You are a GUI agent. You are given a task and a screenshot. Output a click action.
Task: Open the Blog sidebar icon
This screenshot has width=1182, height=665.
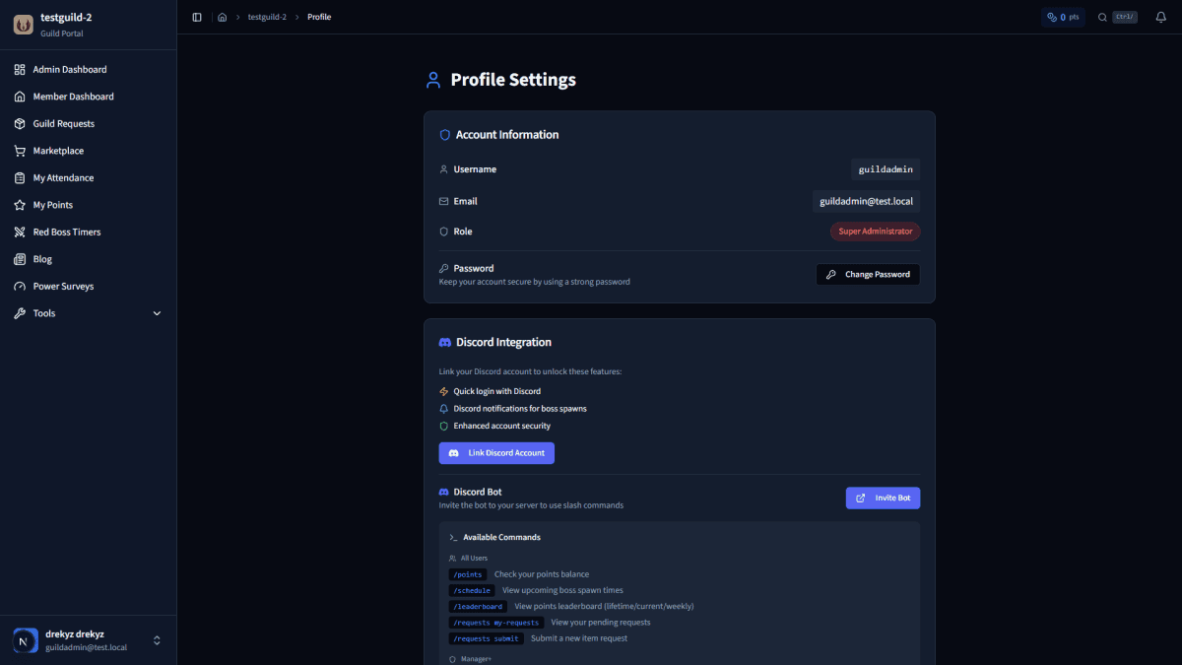click(20, 258)
